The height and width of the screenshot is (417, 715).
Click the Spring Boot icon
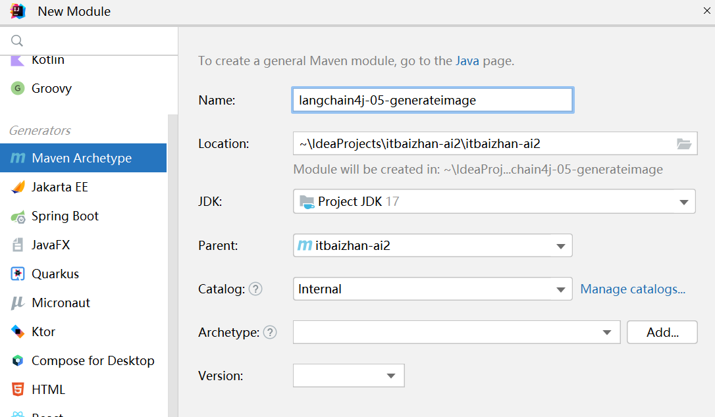pyautogui.click(x=18, y=216)
